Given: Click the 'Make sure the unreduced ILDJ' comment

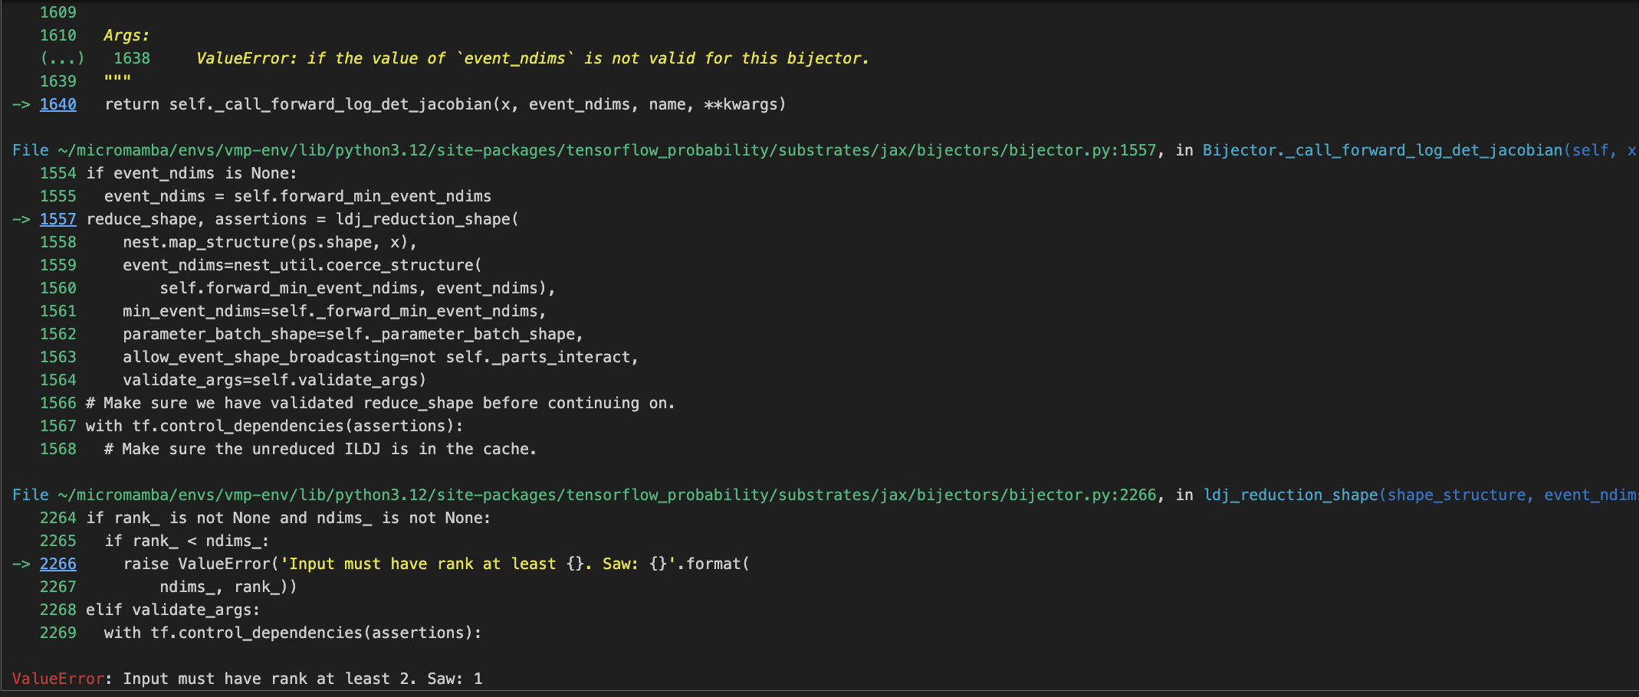Looking at the screenshot, I should (x=320, y=449).
